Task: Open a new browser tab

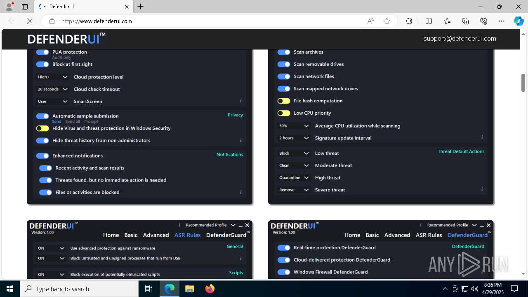Action: (141, 7)
